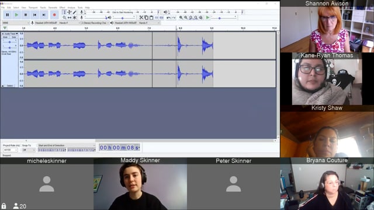This screenshot has height=210, width=374.
Task: Adjust the track pan slider
Action: pyautogui.click(x=9, y=47)
